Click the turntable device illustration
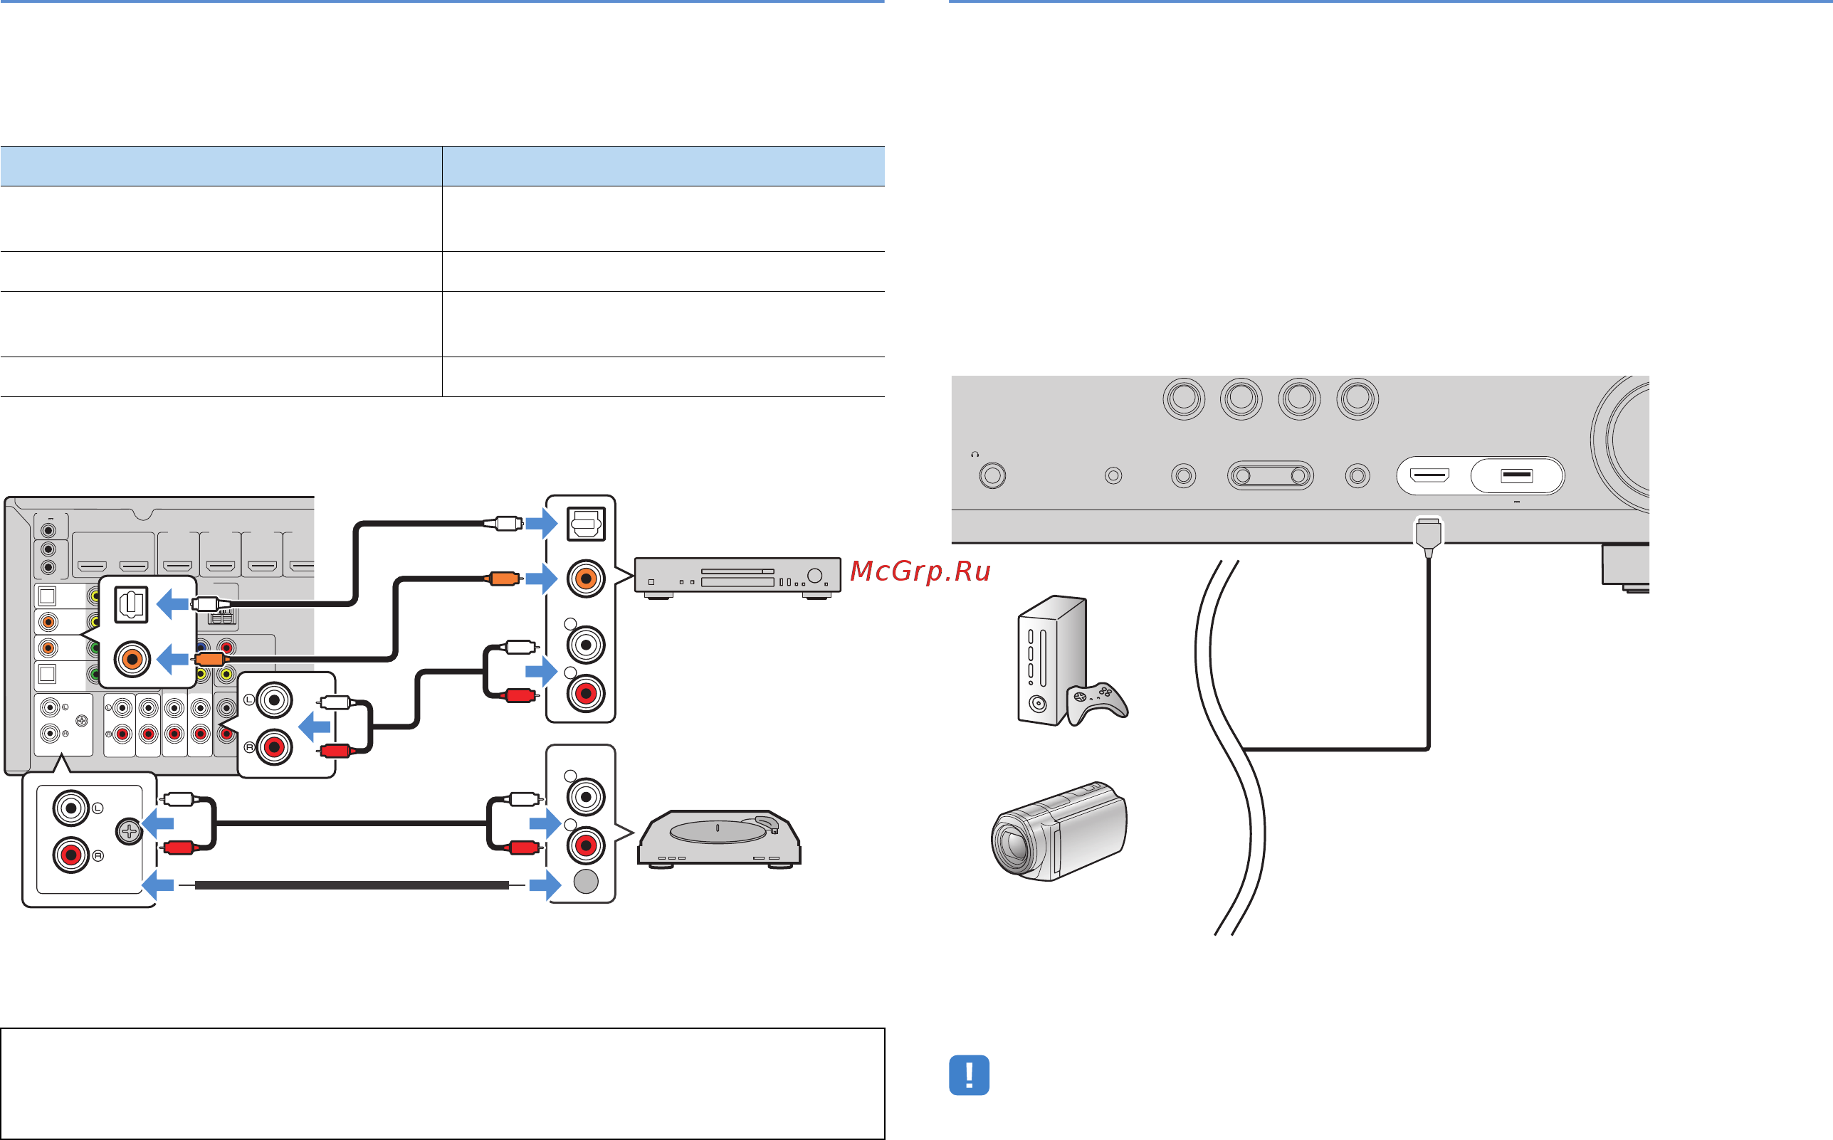This screenshot has width=1833, height=1140. pyautogui.click(x=720, y=839)
